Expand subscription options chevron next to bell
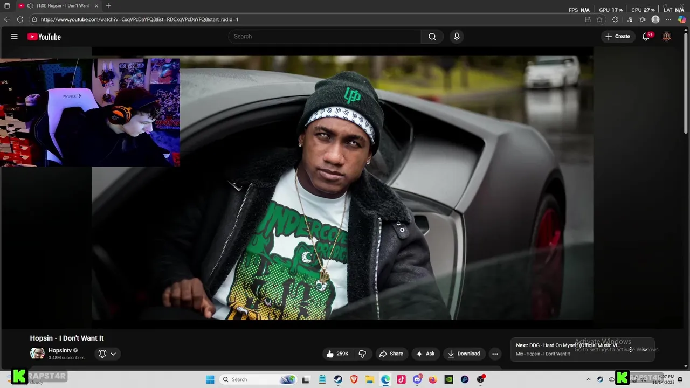Image resolution: width=690 pixels, height=388 pixels. (x=113, y=354)
